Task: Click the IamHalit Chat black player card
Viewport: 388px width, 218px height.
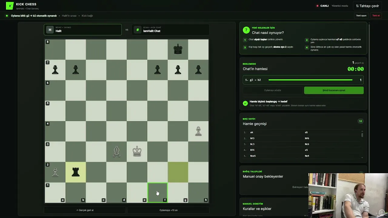Action: tap(170, 30)
